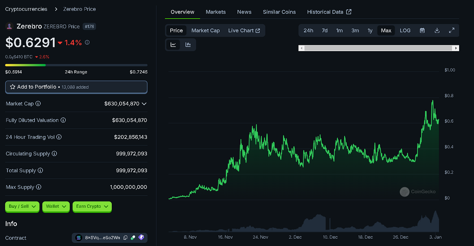Screen dimensions: 474x246
Task: Click Add to Portfolio button
Action: (76, 87)
